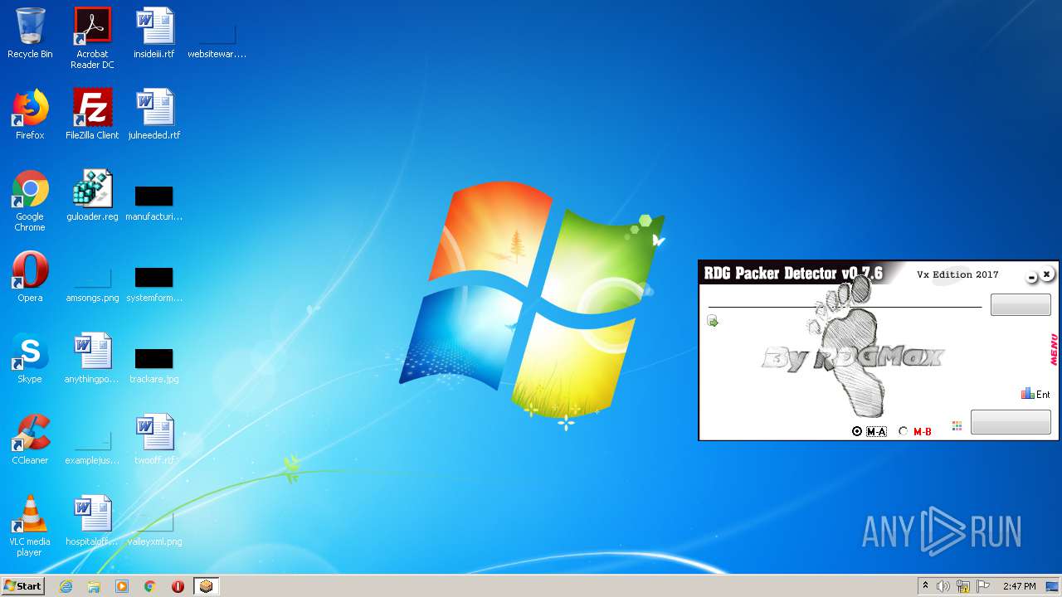
Task: Open the Action Center flag icon
Action: (x=983, y=586)
